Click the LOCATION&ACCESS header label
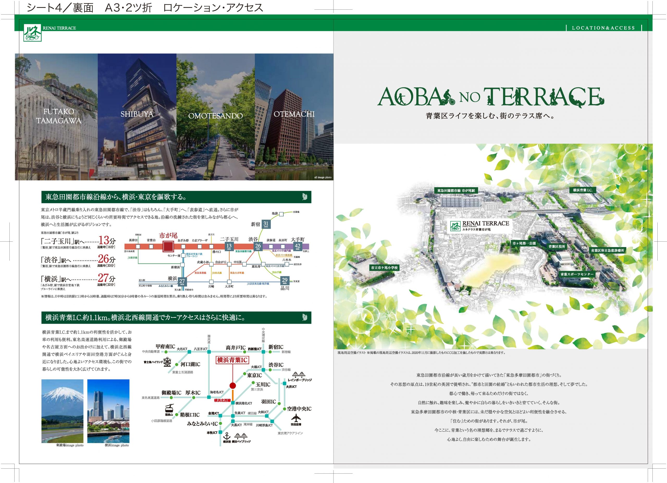667x483 pixels. coord(603,28)
